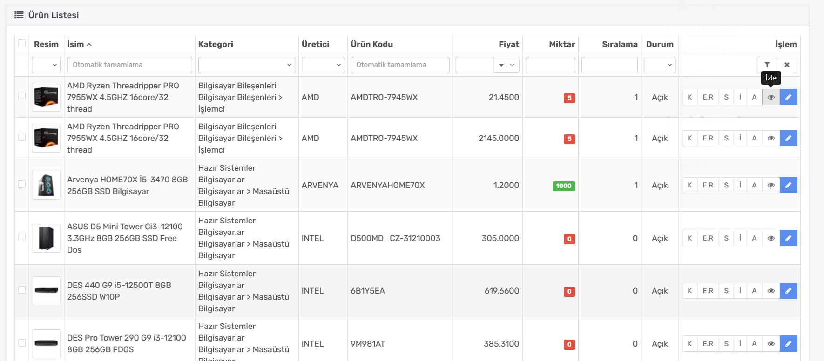The image size is (824, 361).
Task: Check the box for Arvenya HOME70X row
Action: (22, 184)
